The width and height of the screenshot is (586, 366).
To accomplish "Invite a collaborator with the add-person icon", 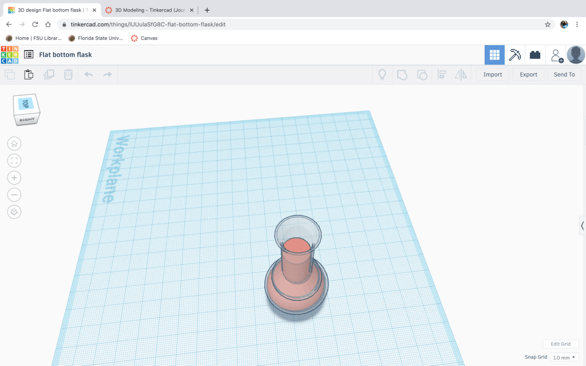I will point(556,55).
